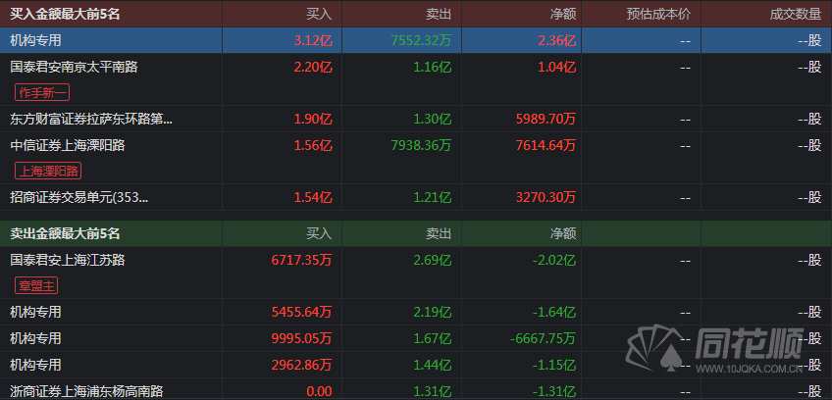This screenshot has height=400, width=832.
Task: Click the 章盟主 tag badge
Action: point(37,286)
